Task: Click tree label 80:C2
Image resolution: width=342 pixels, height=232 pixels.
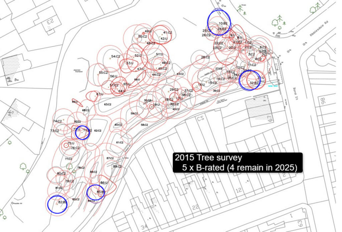Action: coord(61,174)
